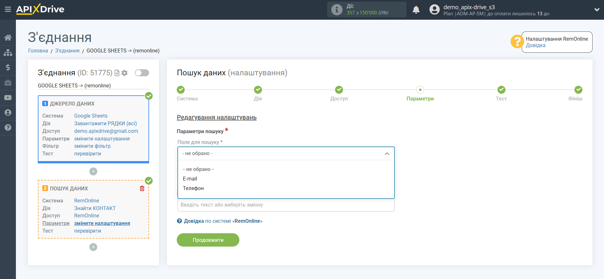Click source змінити налаштування link

[102, 139]
